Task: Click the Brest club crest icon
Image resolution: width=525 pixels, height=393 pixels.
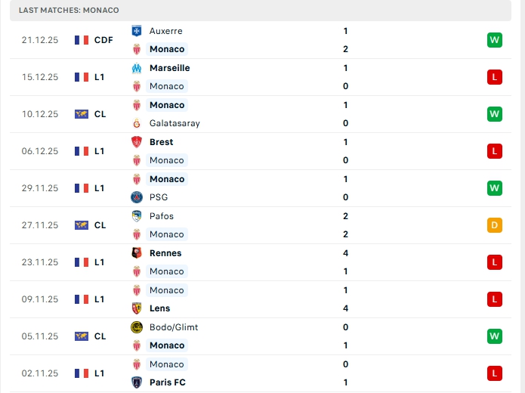Action: pos(137,142)
